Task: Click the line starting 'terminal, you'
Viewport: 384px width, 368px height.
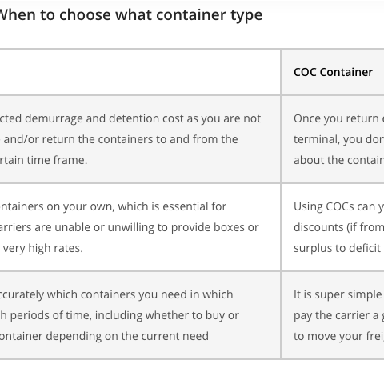Action: click(338, 139)
